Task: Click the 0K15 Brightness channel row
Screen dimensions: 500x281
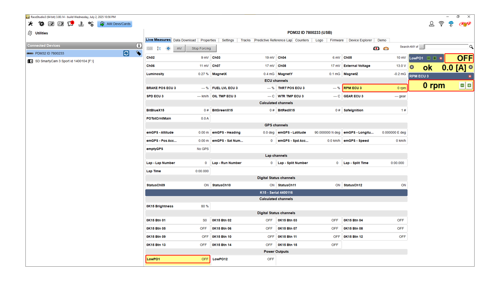Action: (178, 206)
